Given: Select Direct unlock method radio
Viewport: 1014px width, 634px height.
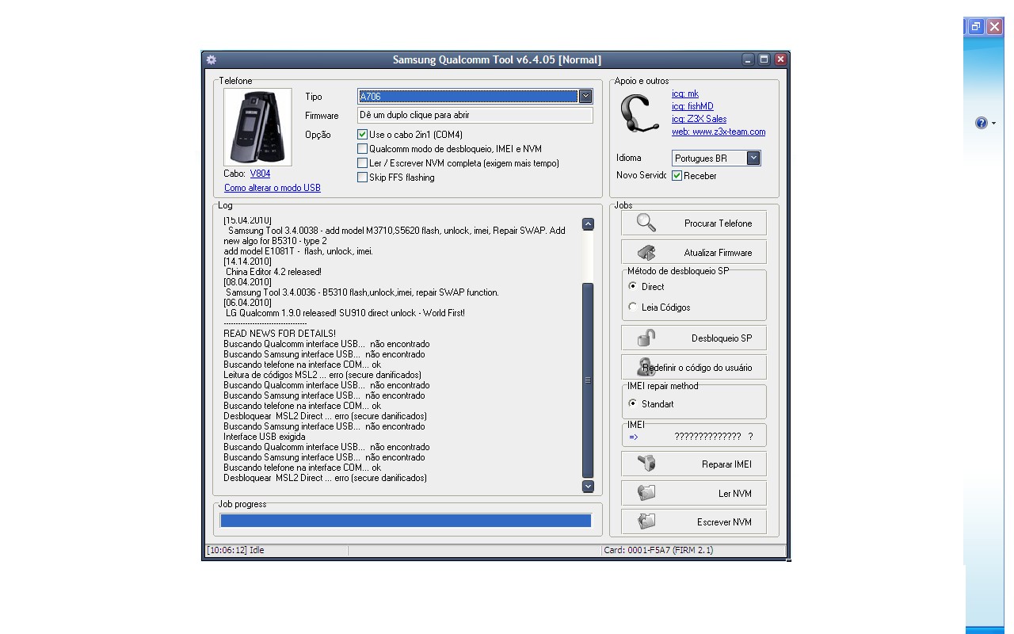Looking at the screenshot, I should pyautogui.click(x=632, y=286).
